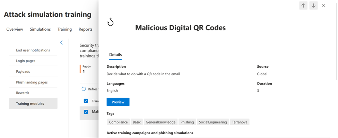Select the Details tab
Viewport: 338px width, 138px height.
[x=115, y=55]
